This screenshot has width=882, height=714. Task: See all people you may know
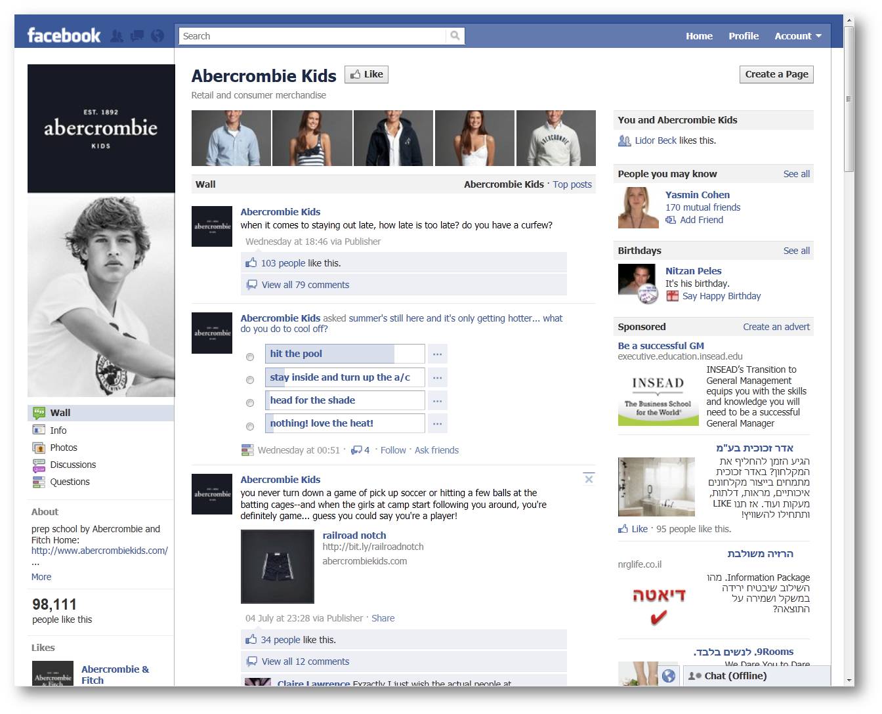pos(797,174)
